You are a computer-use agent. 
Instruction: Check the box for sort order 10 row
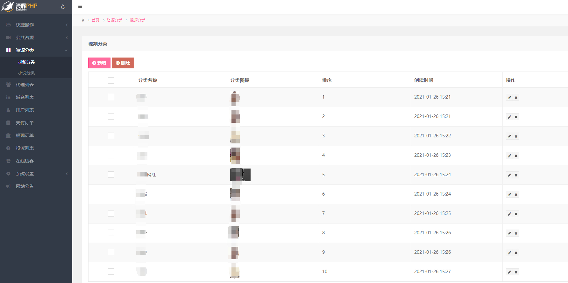click(111, 272)
